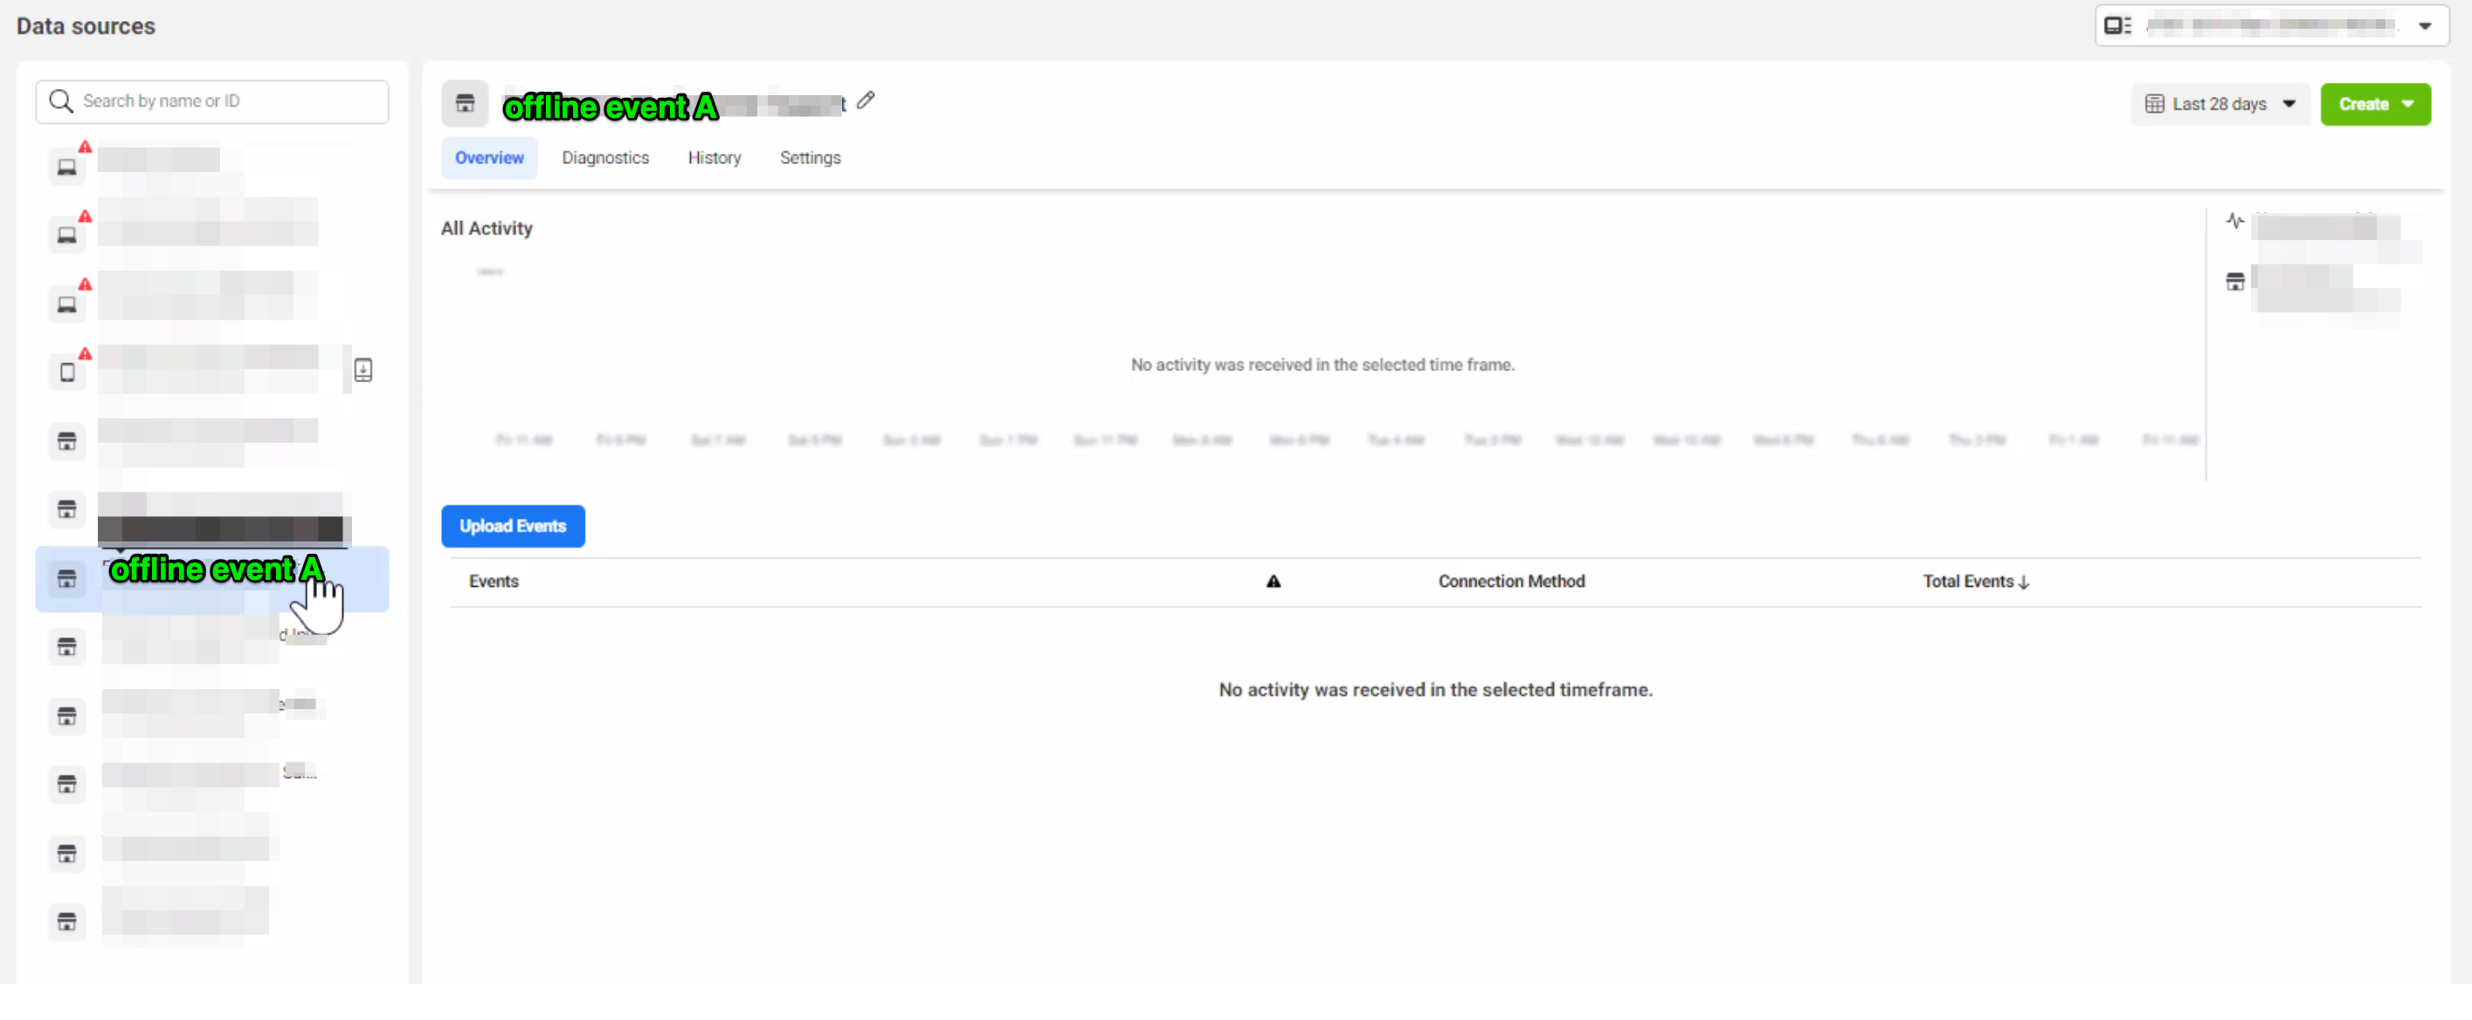Click the pencil icon to rename data source
The width and height of the screenshot is (2472, 1020).
tap(866, 100)
